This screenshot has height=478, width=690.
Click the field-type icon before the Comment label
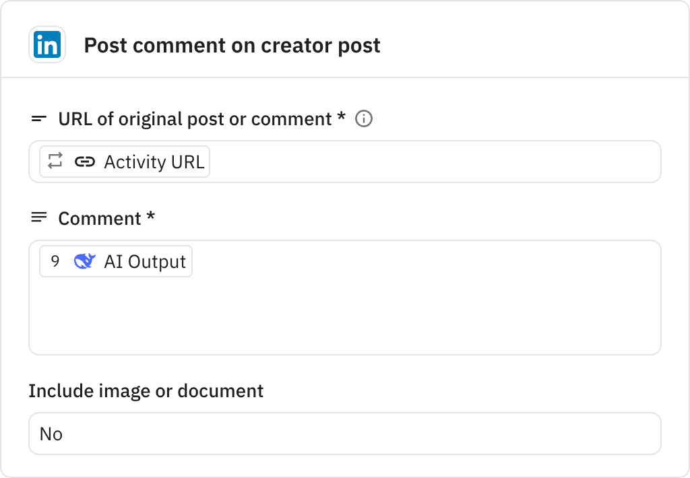tap(39, 217)
